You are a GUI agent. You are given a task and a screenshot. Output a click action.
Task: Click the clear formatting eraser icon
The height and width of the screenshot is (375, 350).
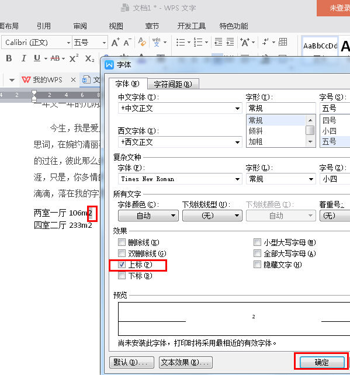[142, 42]
